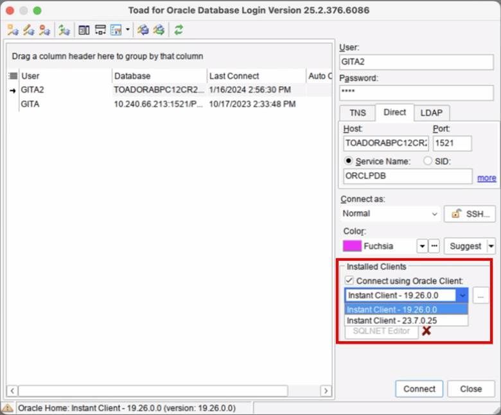Image resolution: width=501 pixels, height=415 pixels.
Task: Sort by the Database column header
Action: [x=159, y=76]
